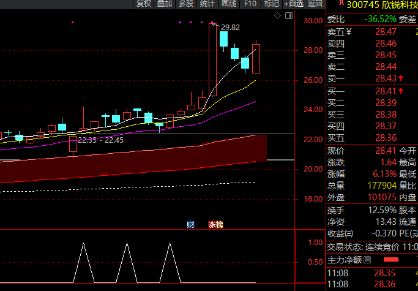Select 卖一 ask price 28.43
Viewport: 418px width, 291px height.
click(x=386, y=78)
